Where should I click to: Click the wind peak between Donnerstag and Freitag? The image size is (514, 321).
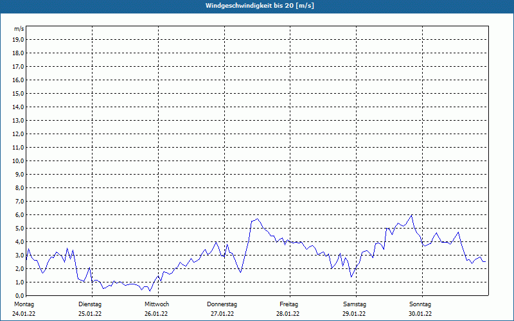tap(257, 219)
